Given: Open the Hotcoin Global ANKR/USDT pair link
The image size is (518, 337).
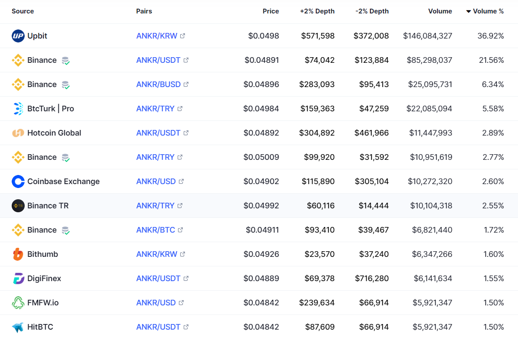Looking at the screenshot, I should click(x=158, y=133).
